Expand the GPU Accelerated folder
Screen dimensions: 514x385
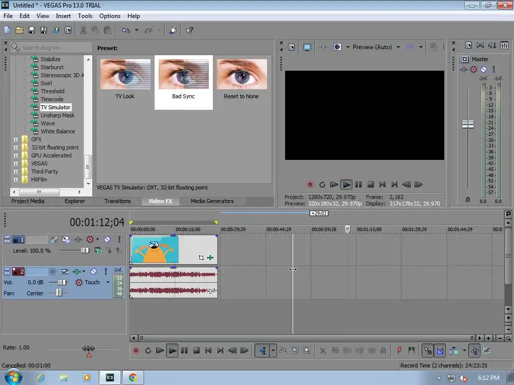coord(16,155)
